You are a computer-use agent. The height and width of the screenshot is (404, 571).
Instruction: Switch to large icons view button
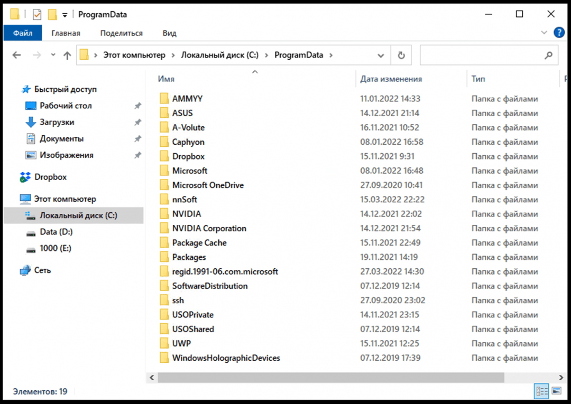click(x=556, y=391)
